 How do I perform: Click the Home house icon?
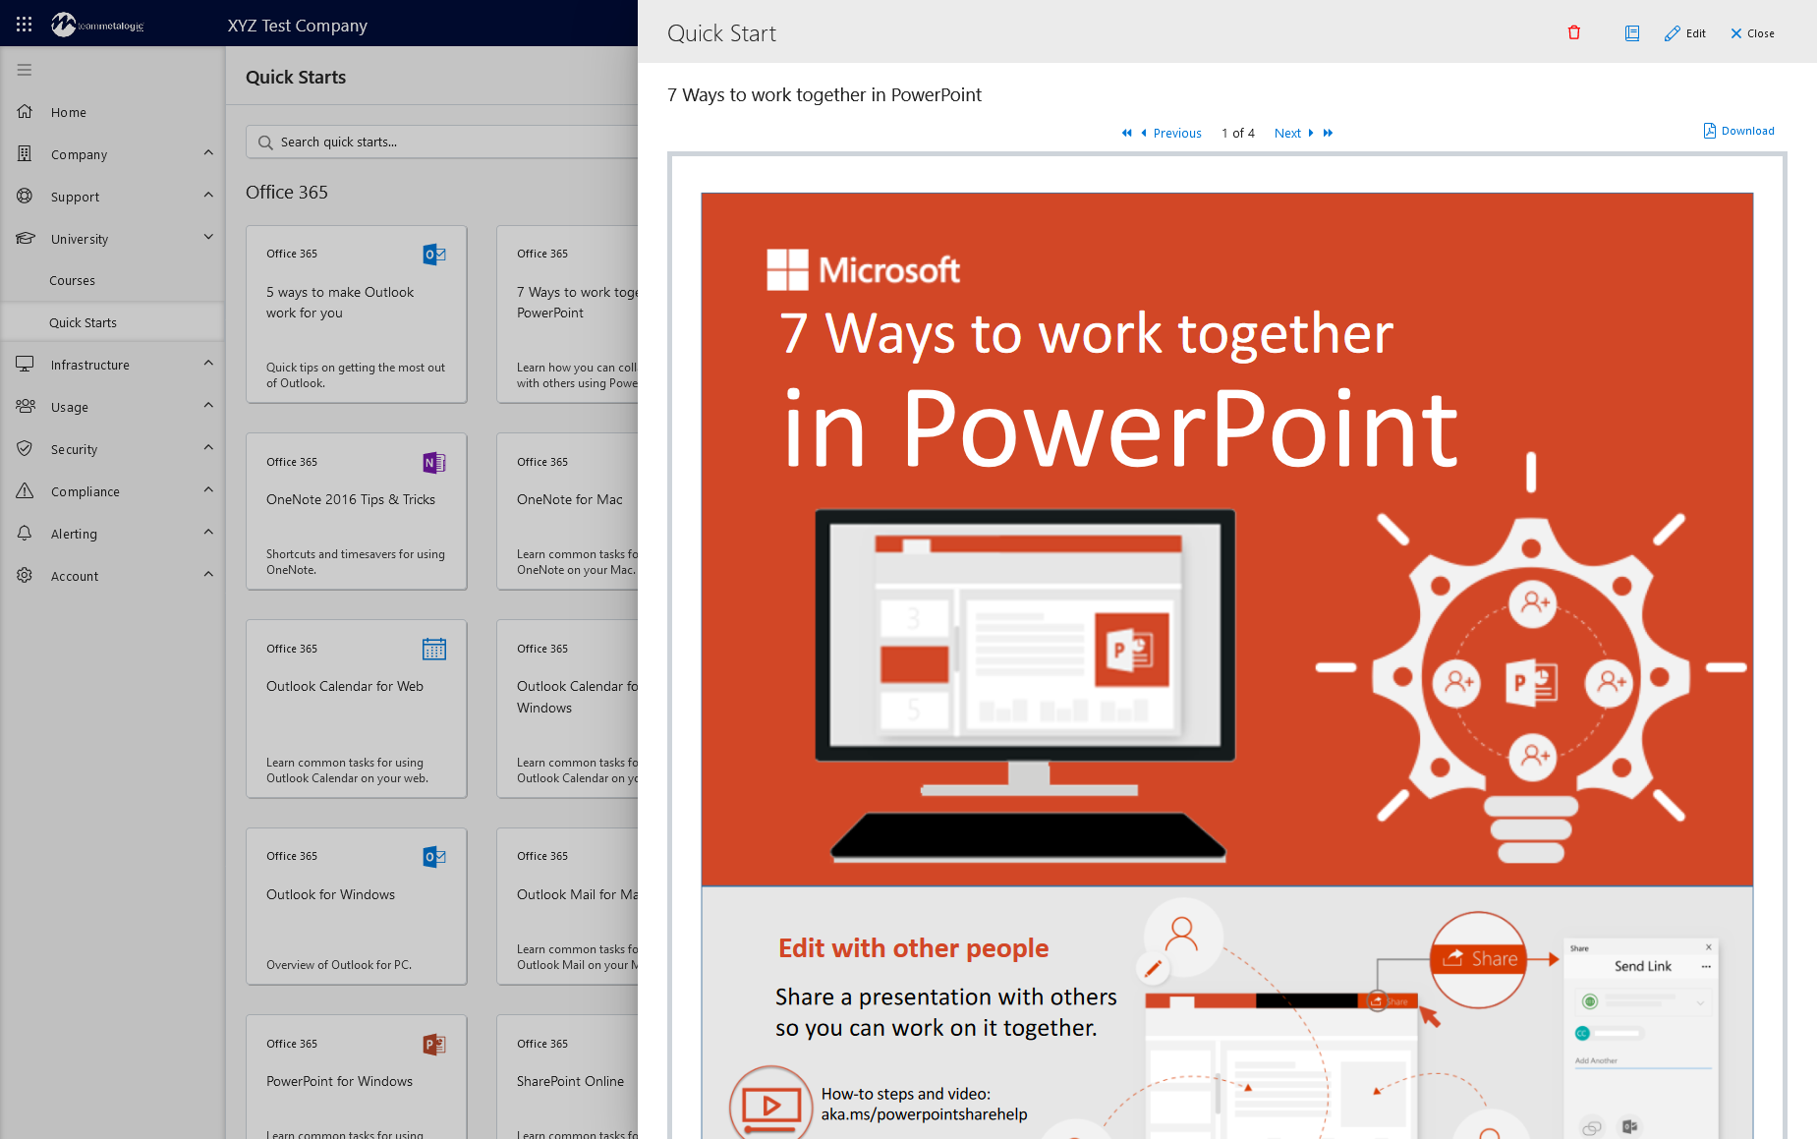25,112
